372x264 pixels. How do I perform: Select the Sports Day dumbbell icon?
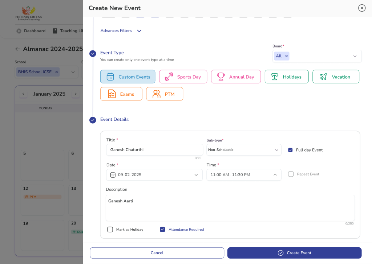pyautogui.click(x=169, y=77)
